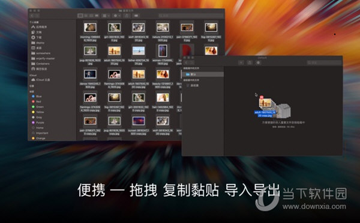
Task: Open the Containers folder in sidebar
Action: click(x=40, y=64)
